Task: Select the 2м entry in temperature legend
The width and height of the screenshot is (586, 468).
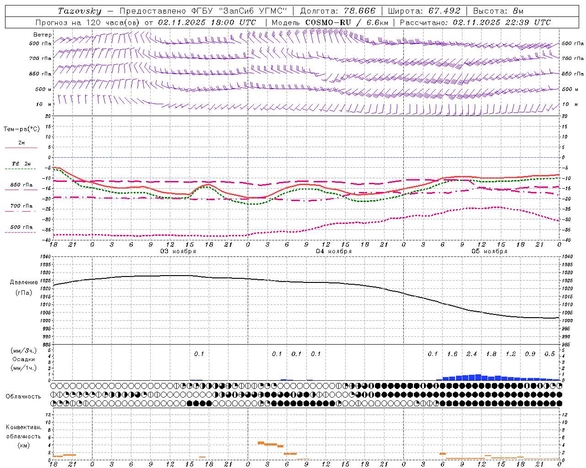Action: tap(22, 143)
